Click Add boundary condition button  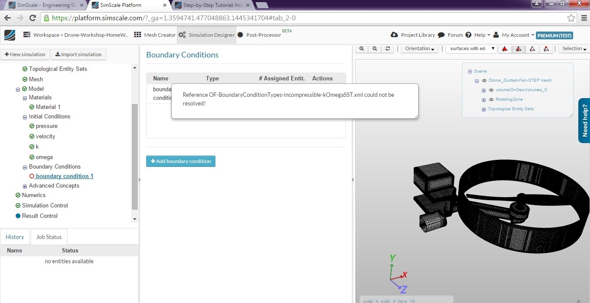(x=181, y=161)
